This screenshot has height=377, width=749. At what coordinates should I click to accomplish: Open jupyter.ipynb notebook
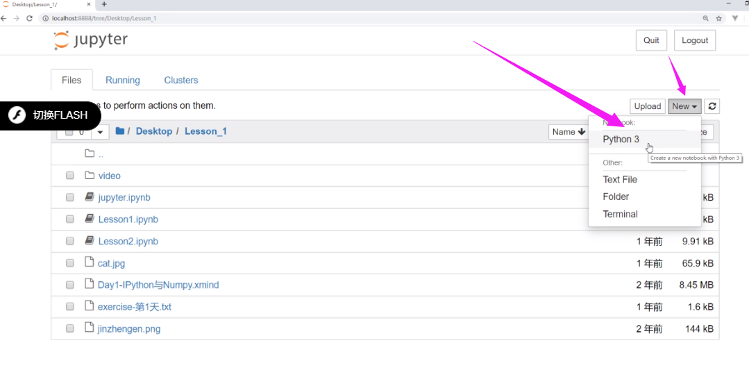tap(124, 198)
